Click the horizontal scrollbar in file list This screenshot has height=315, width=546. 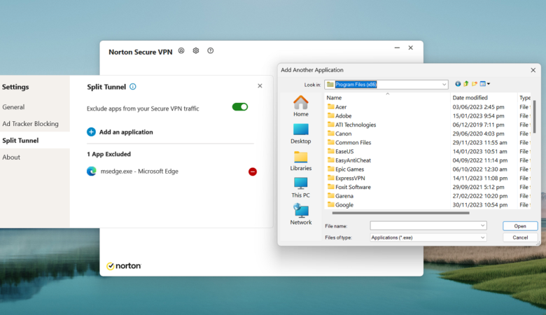[x=401, y=213]
